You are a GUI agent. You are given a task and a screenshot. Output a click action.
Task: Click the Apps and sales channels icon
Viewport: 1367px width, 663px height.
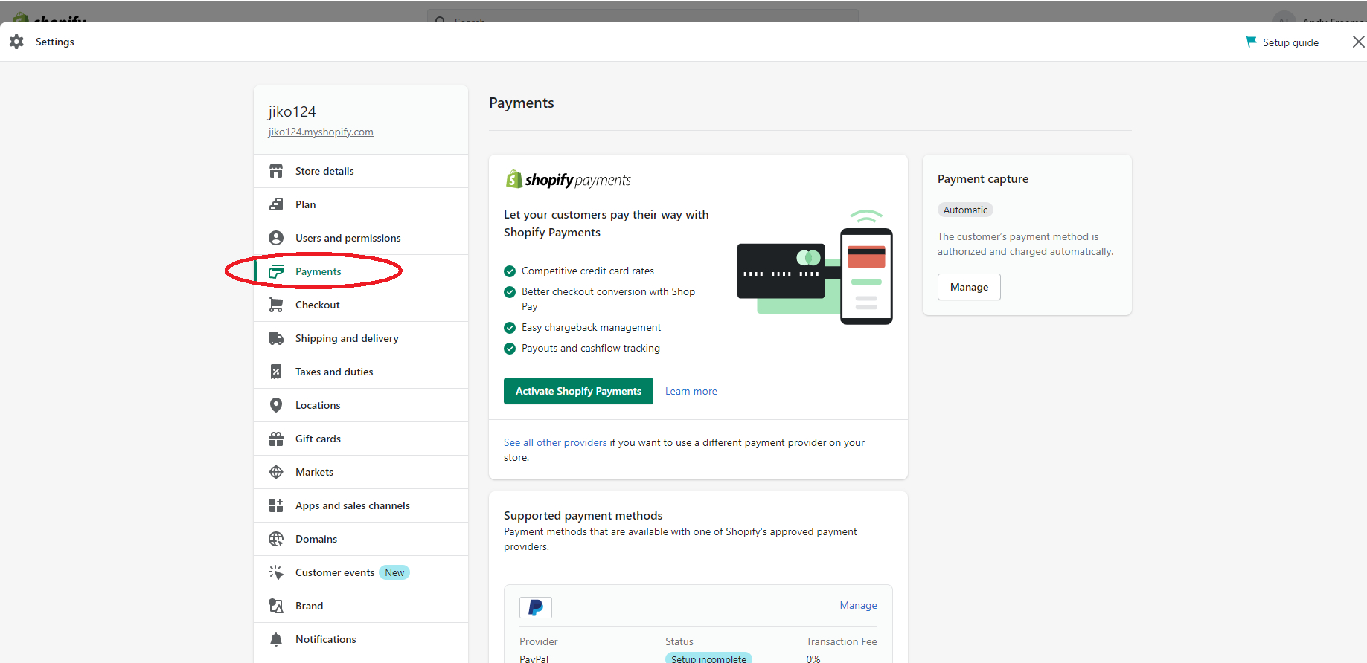[x=276, y=505]
